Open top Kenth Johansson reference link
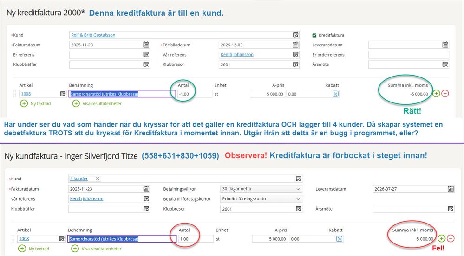The width and height of the screenshot is (464, 256). point(237,54)
